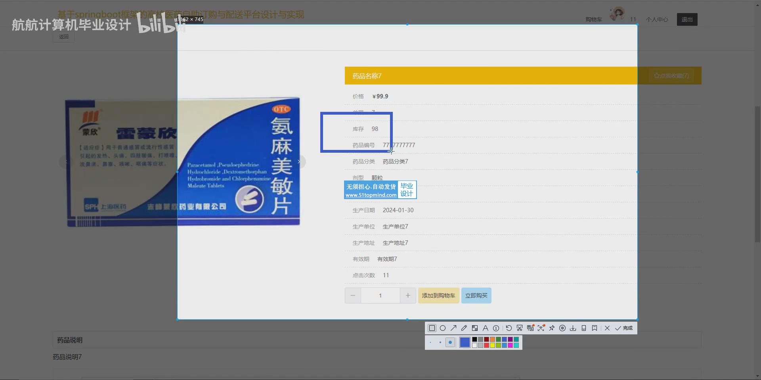
Task: Decrease quantity with minus button
Action: point(353,296)
